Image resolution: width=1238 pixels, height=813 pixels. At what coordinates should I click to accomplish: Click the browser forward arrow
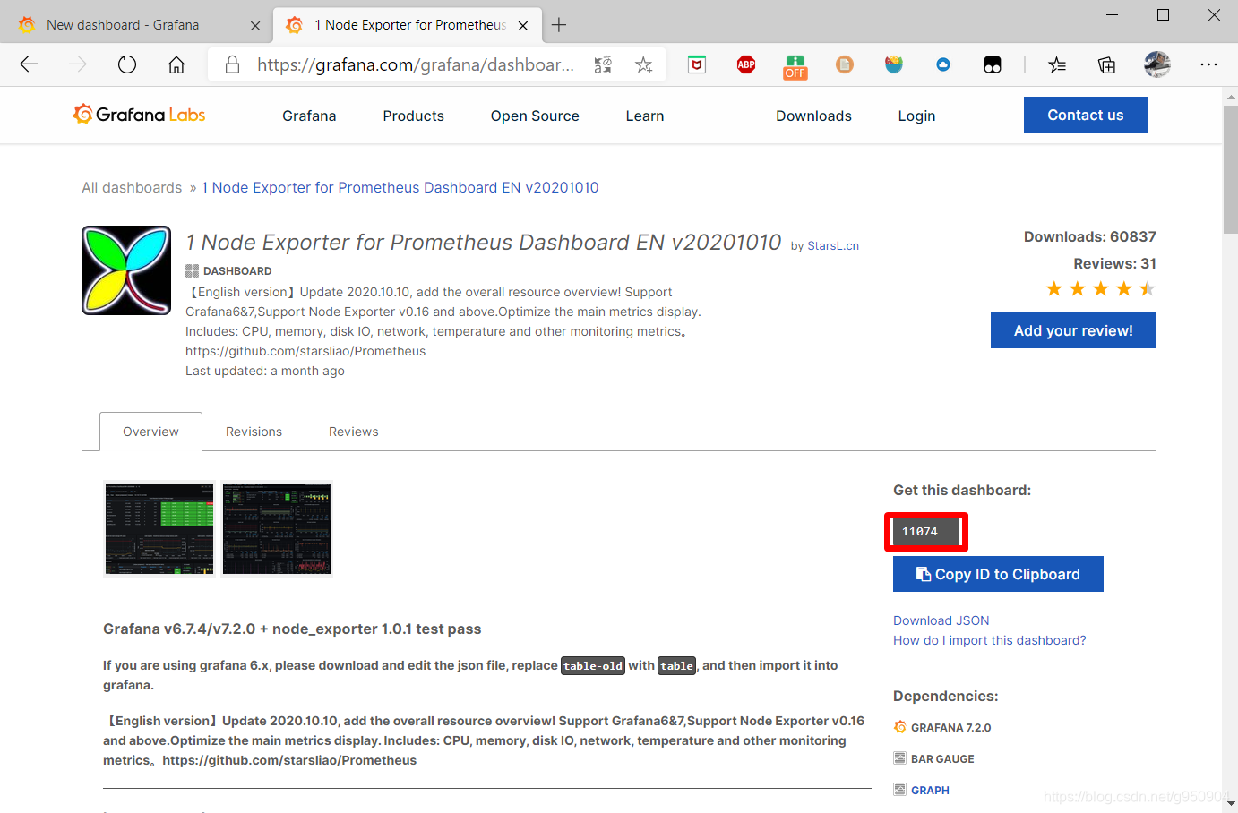[x=78, y=64]
